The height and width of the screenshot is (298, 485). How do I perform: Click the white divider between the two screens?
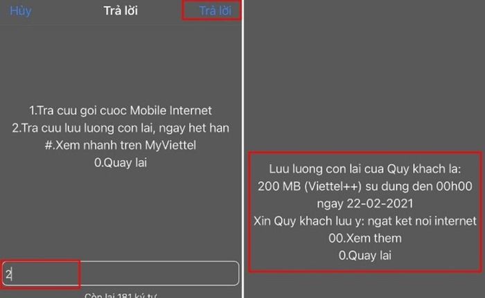click(x=243, y=149)
